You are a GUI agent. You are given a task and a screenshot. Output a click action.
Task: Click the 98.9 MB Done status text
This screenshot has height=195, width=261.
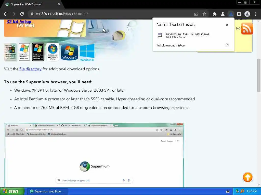pyautogui.click(x=175, y=38)
